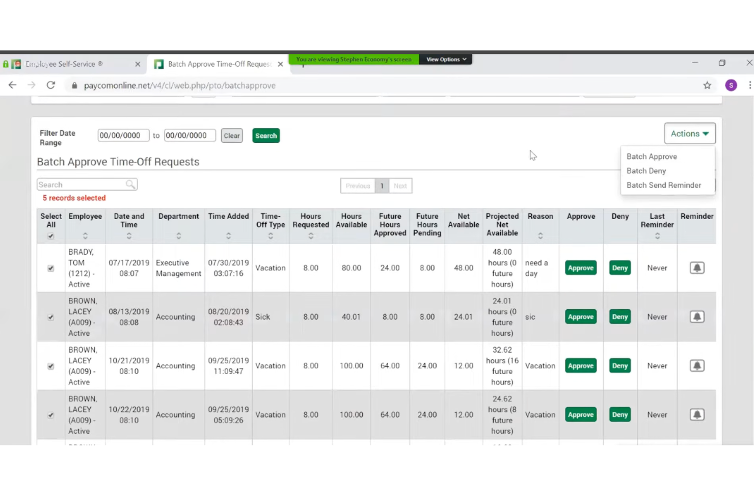Click the magnifier icon in Search box
Screen dimensions: 754x503
[x=130, y=184]
